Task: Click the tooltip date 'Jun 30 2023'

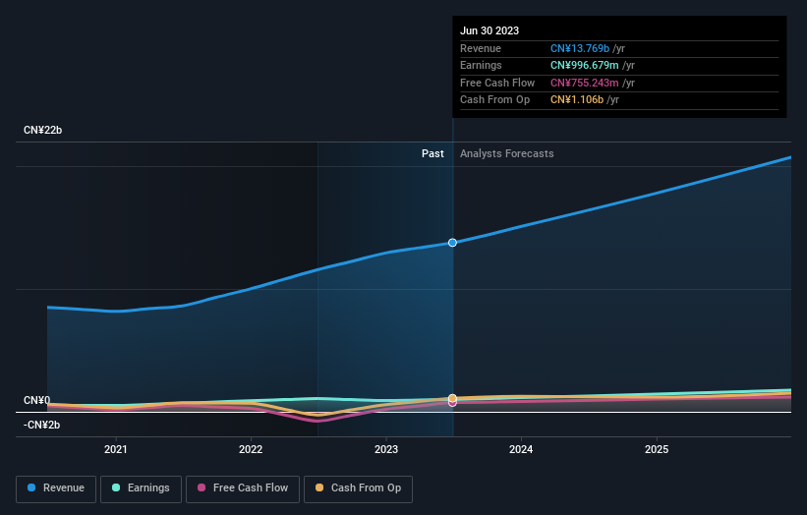Action: point(490,30)
